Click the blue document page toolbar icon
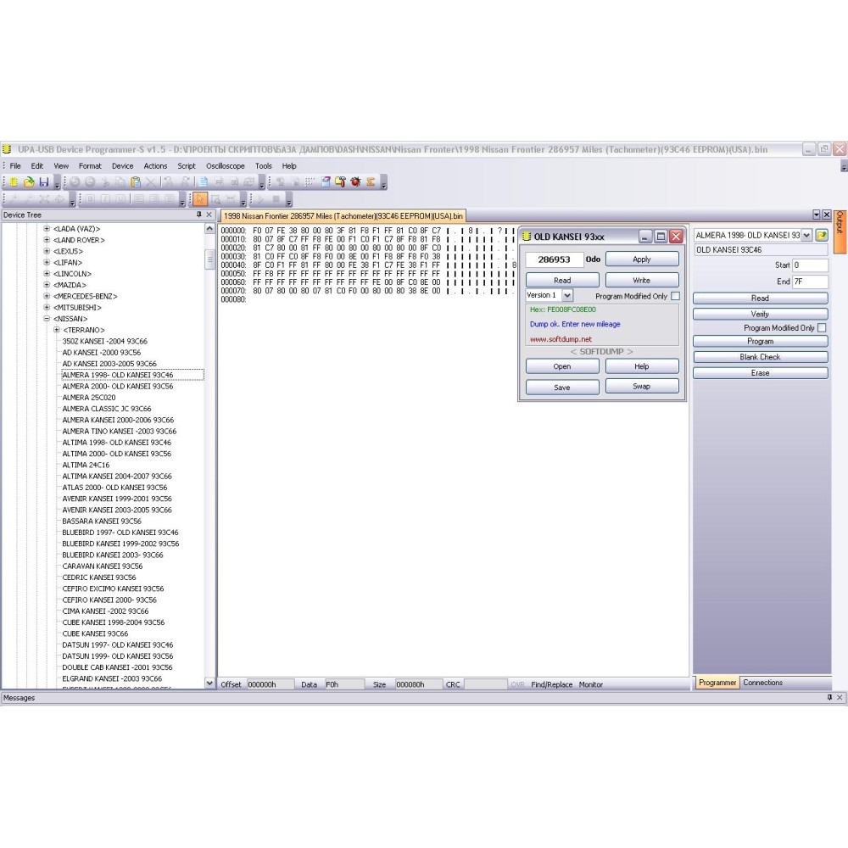The height and width of the screenshot is (848, 848). click(x=204, y=182)
